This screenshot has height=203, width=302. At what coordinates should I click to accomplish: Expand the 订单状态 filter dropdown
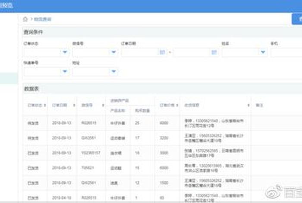click(65, 52)
